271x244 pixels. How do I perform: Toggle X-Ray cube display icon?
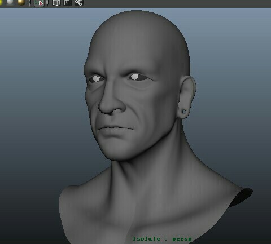[x=56, y=3]
